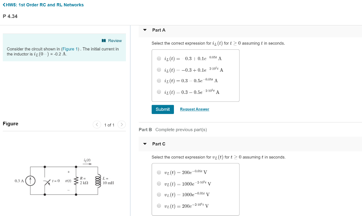Image resolution: width=362 pixels, height=216 pixels.
Task: Click the back chevron beside HW5 title
Action: coord(4,5)
